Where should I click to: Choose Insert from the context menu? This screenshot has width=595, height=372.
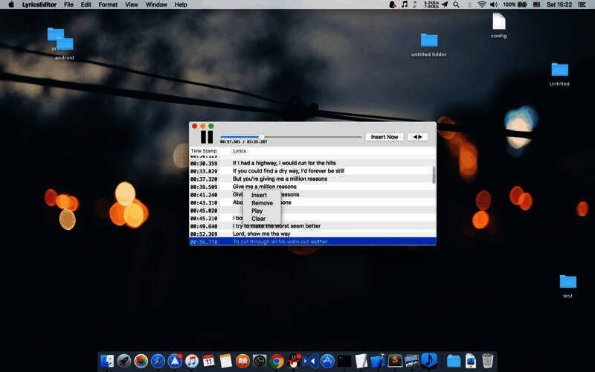coord(259,195)
